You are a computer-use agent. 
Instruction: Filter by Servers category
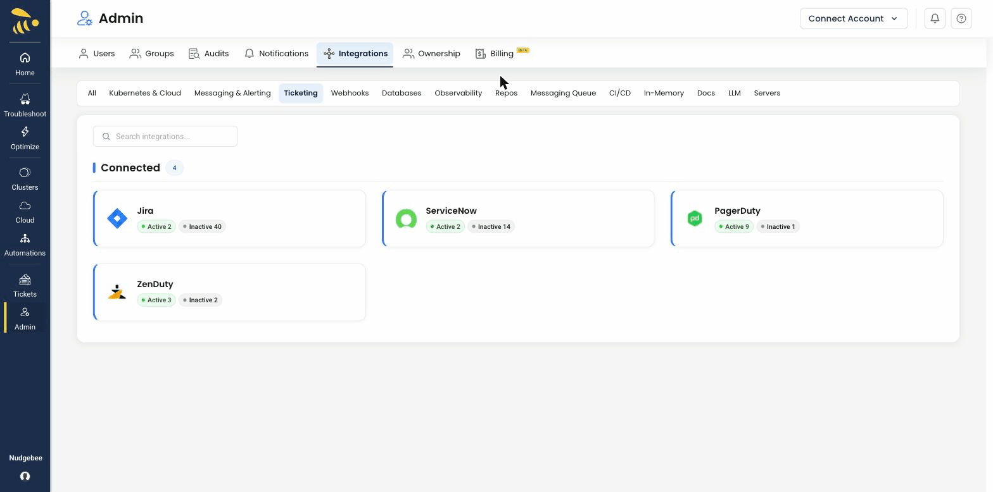767,93
